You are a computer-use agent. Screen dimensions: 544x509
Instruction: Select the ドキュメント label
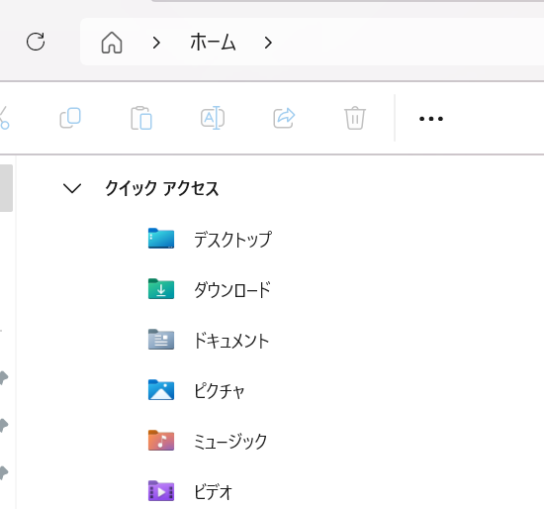(x=231, y=340)
